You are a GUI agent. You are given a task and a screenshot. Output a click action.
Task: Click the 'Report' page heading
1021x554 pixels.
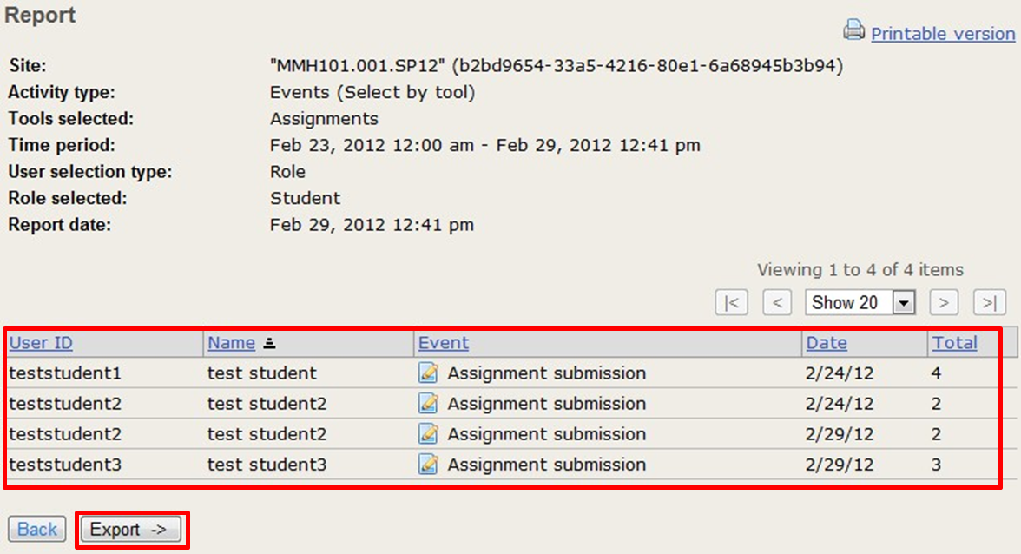tap(40, 15)
